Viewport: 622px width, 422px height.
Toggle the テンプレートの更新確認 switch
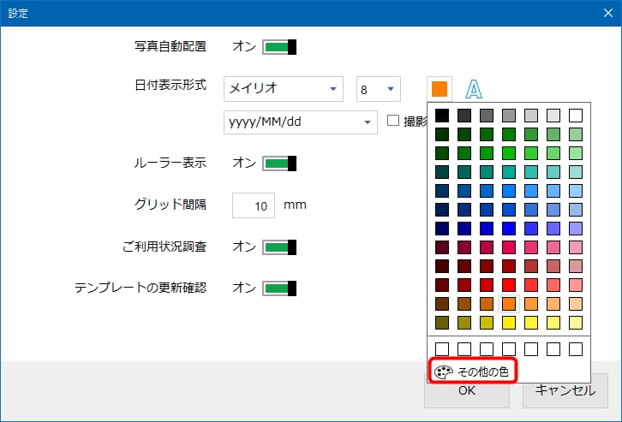click(279, 288)
